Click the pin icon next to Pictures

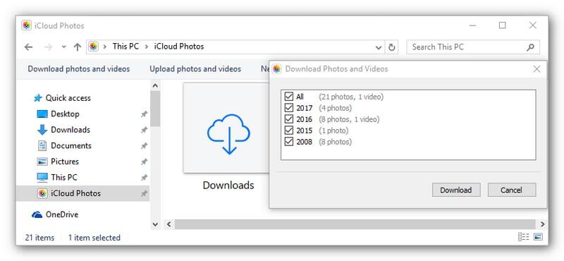coord(144,162)
